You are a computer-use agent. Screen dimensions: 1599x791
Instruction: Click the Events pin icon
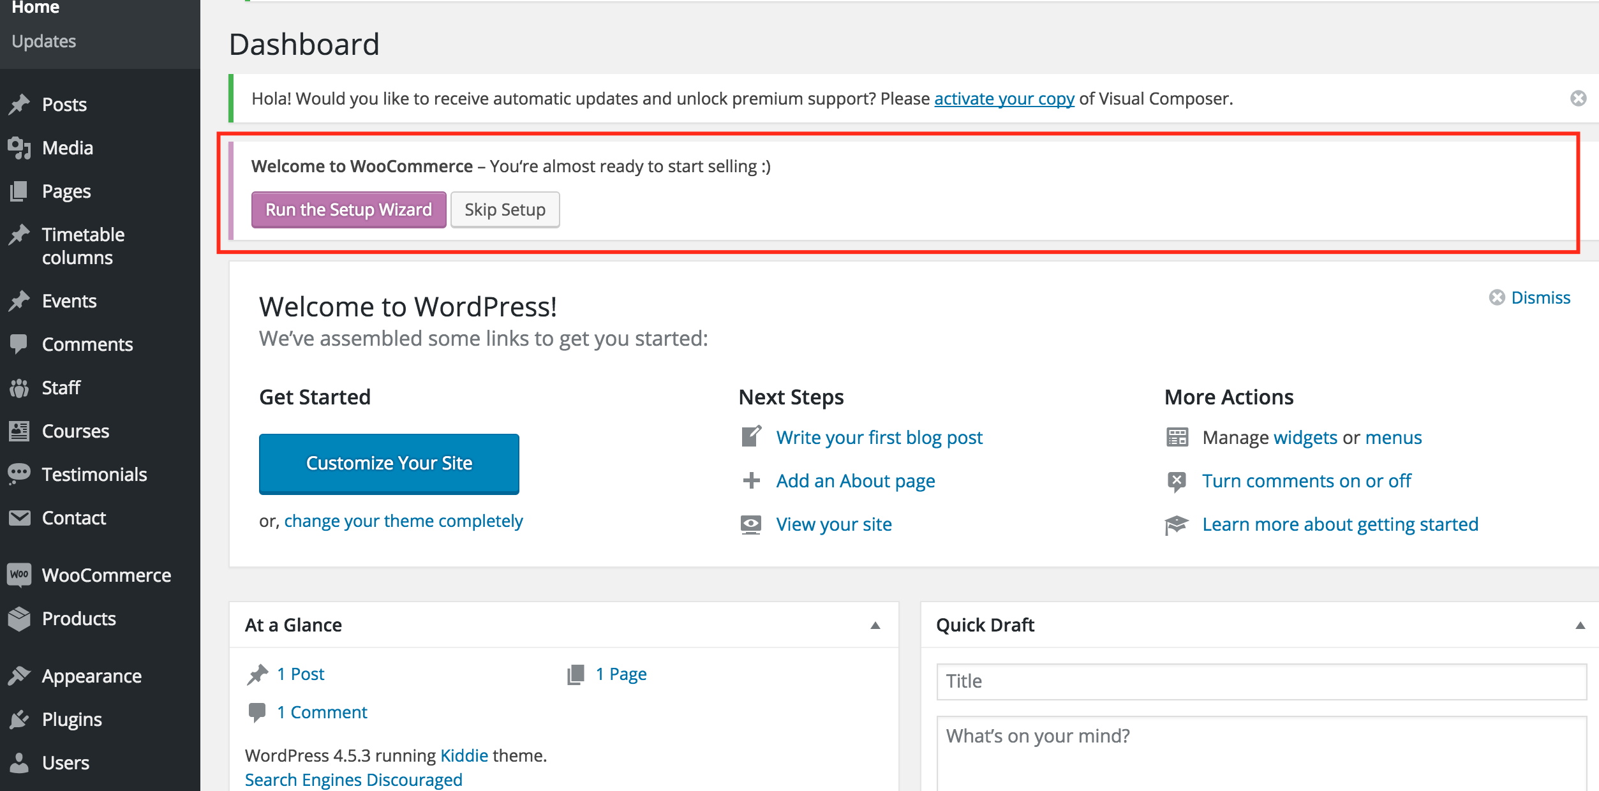pyautogui.click(x=20, y=301)
